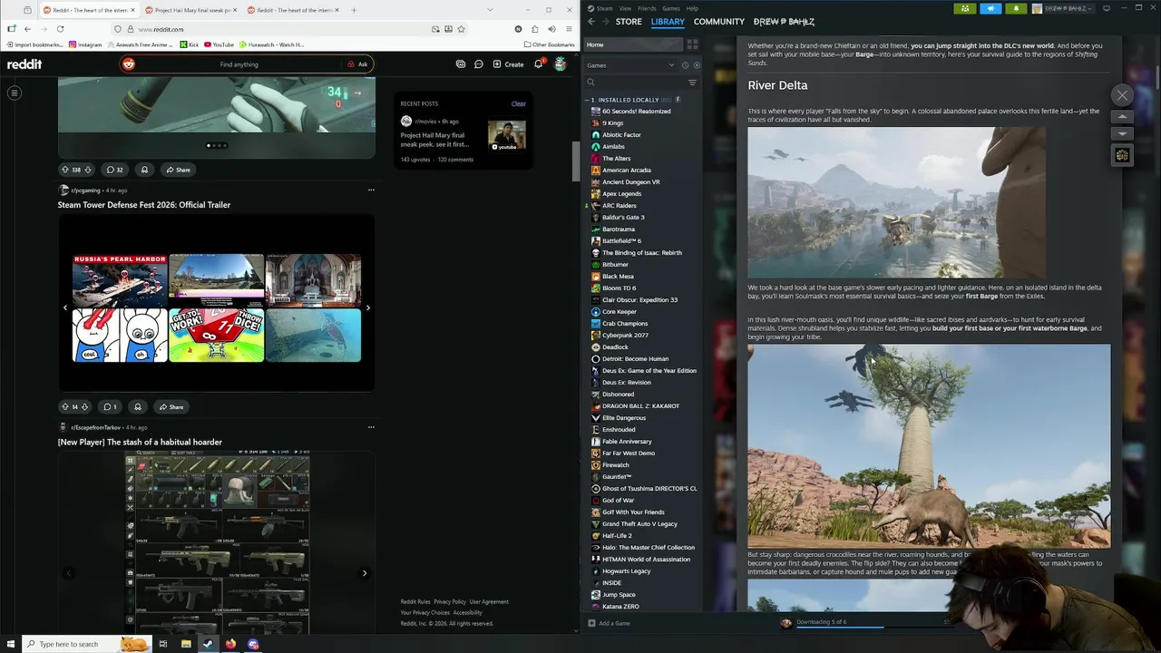Reload the page in Firefox
The image size is (1161, 653).
pos(60,29)
